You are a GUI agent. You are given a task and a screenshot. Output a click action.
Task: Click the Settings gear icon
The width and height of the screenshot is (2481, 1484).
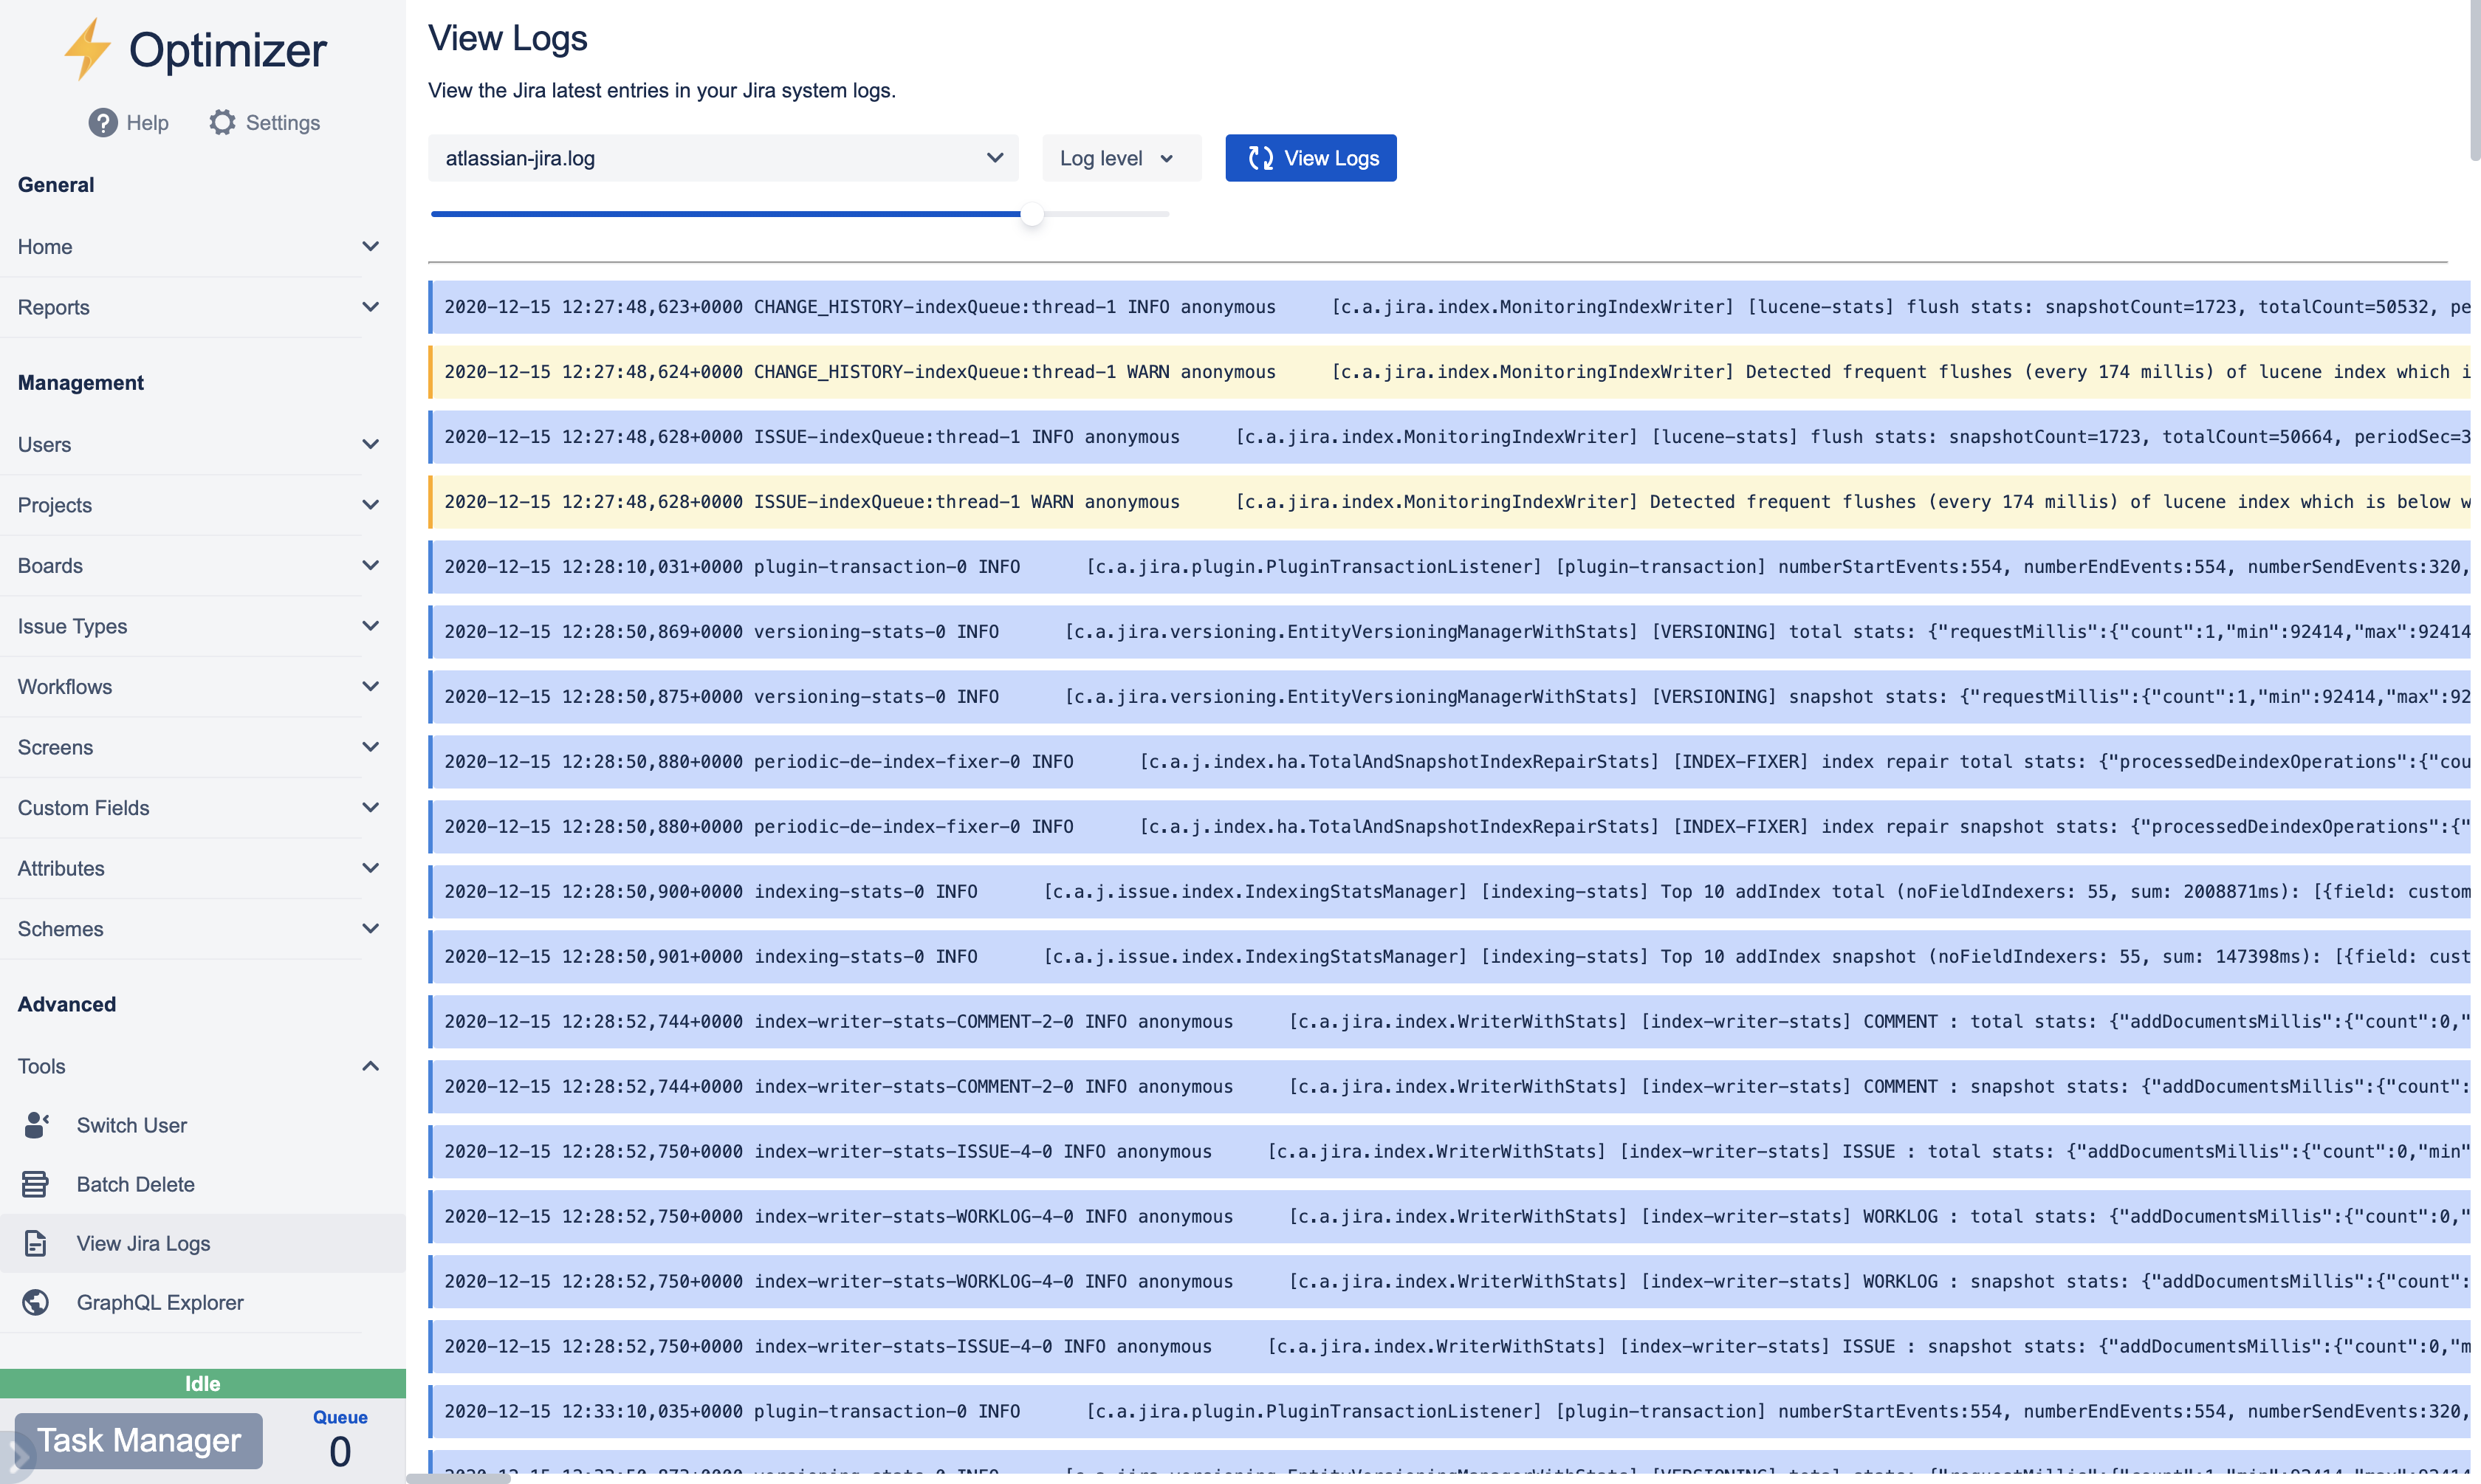222,122
